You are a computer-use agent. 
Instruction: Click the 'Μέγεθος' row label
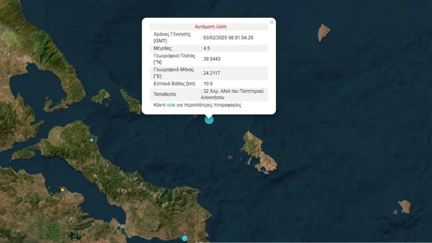(x=163, y=49)
